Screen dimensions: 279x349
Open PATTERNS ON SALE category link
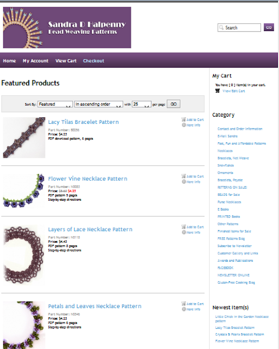click(232, 187)
